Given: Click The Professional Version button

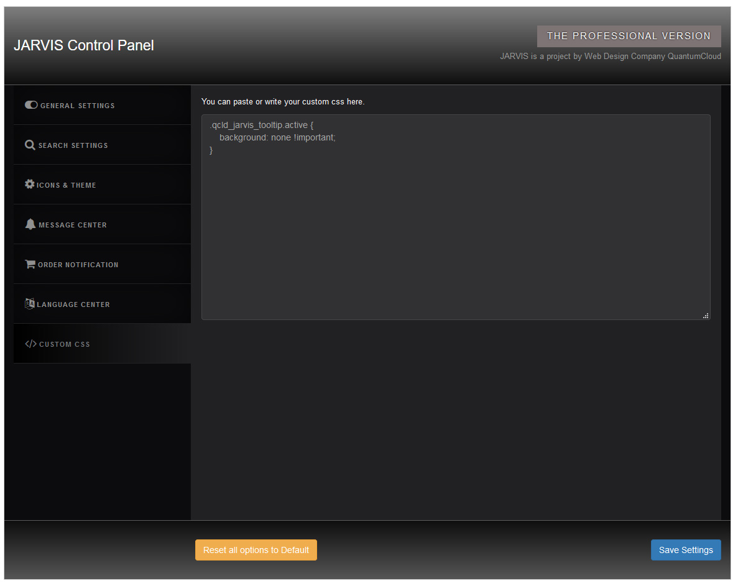Looking at the screenshot, I should tap(629, 36).
